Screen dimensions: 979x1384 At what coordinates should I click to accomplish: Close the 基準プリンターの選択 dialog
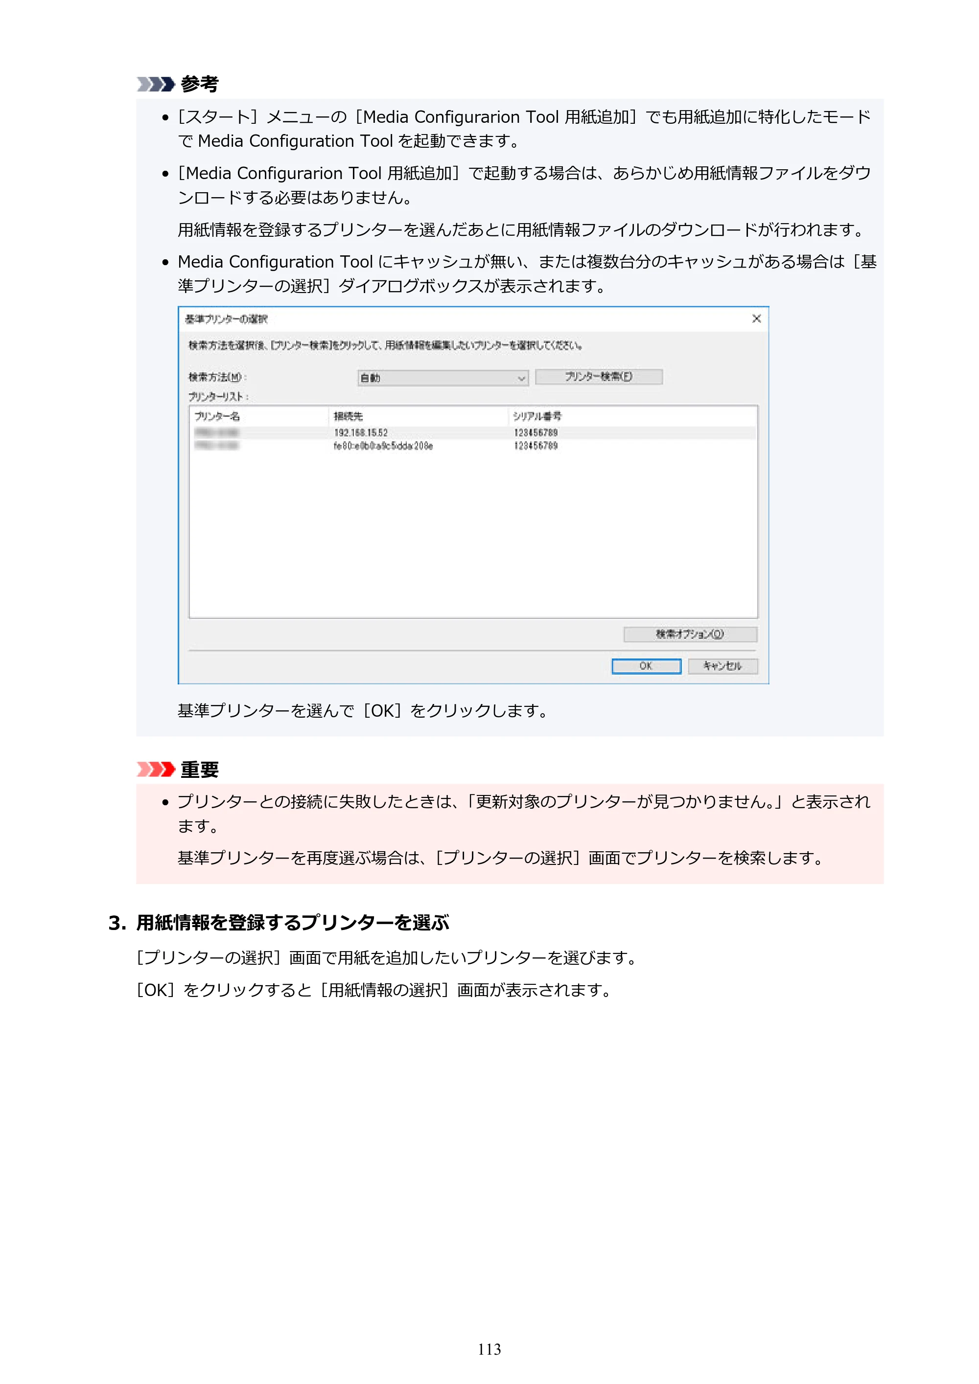pos(756,319)
